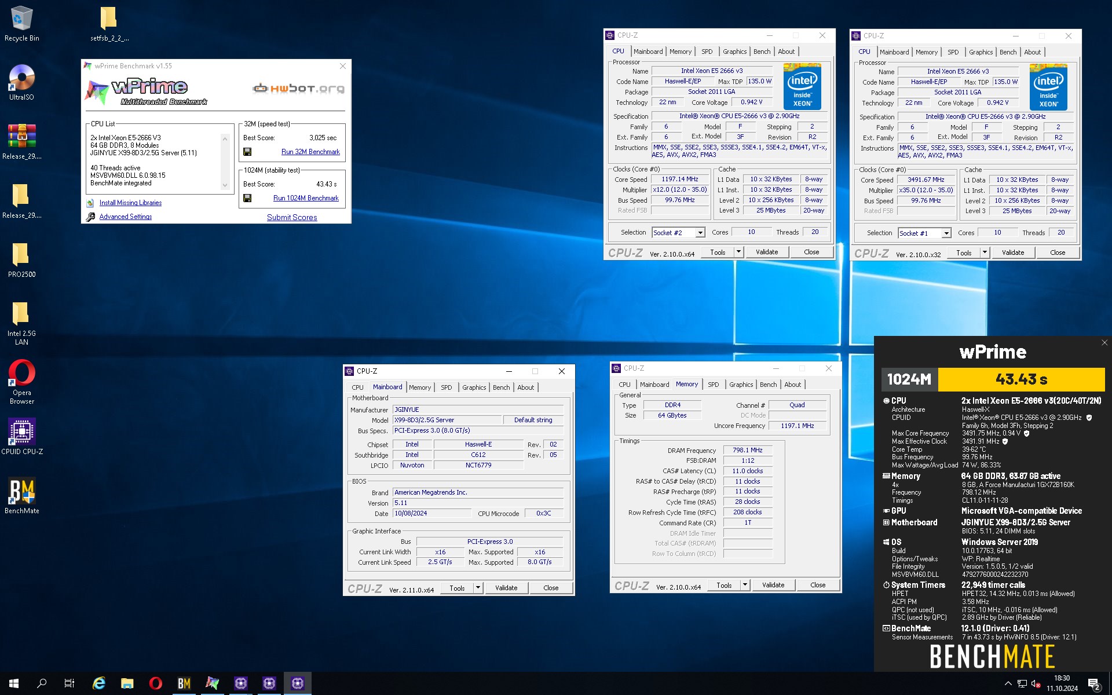Click the wPrime CPU List scrollbar down arrow
Viewport: 1112px width, 695px height.
(225, 186)
